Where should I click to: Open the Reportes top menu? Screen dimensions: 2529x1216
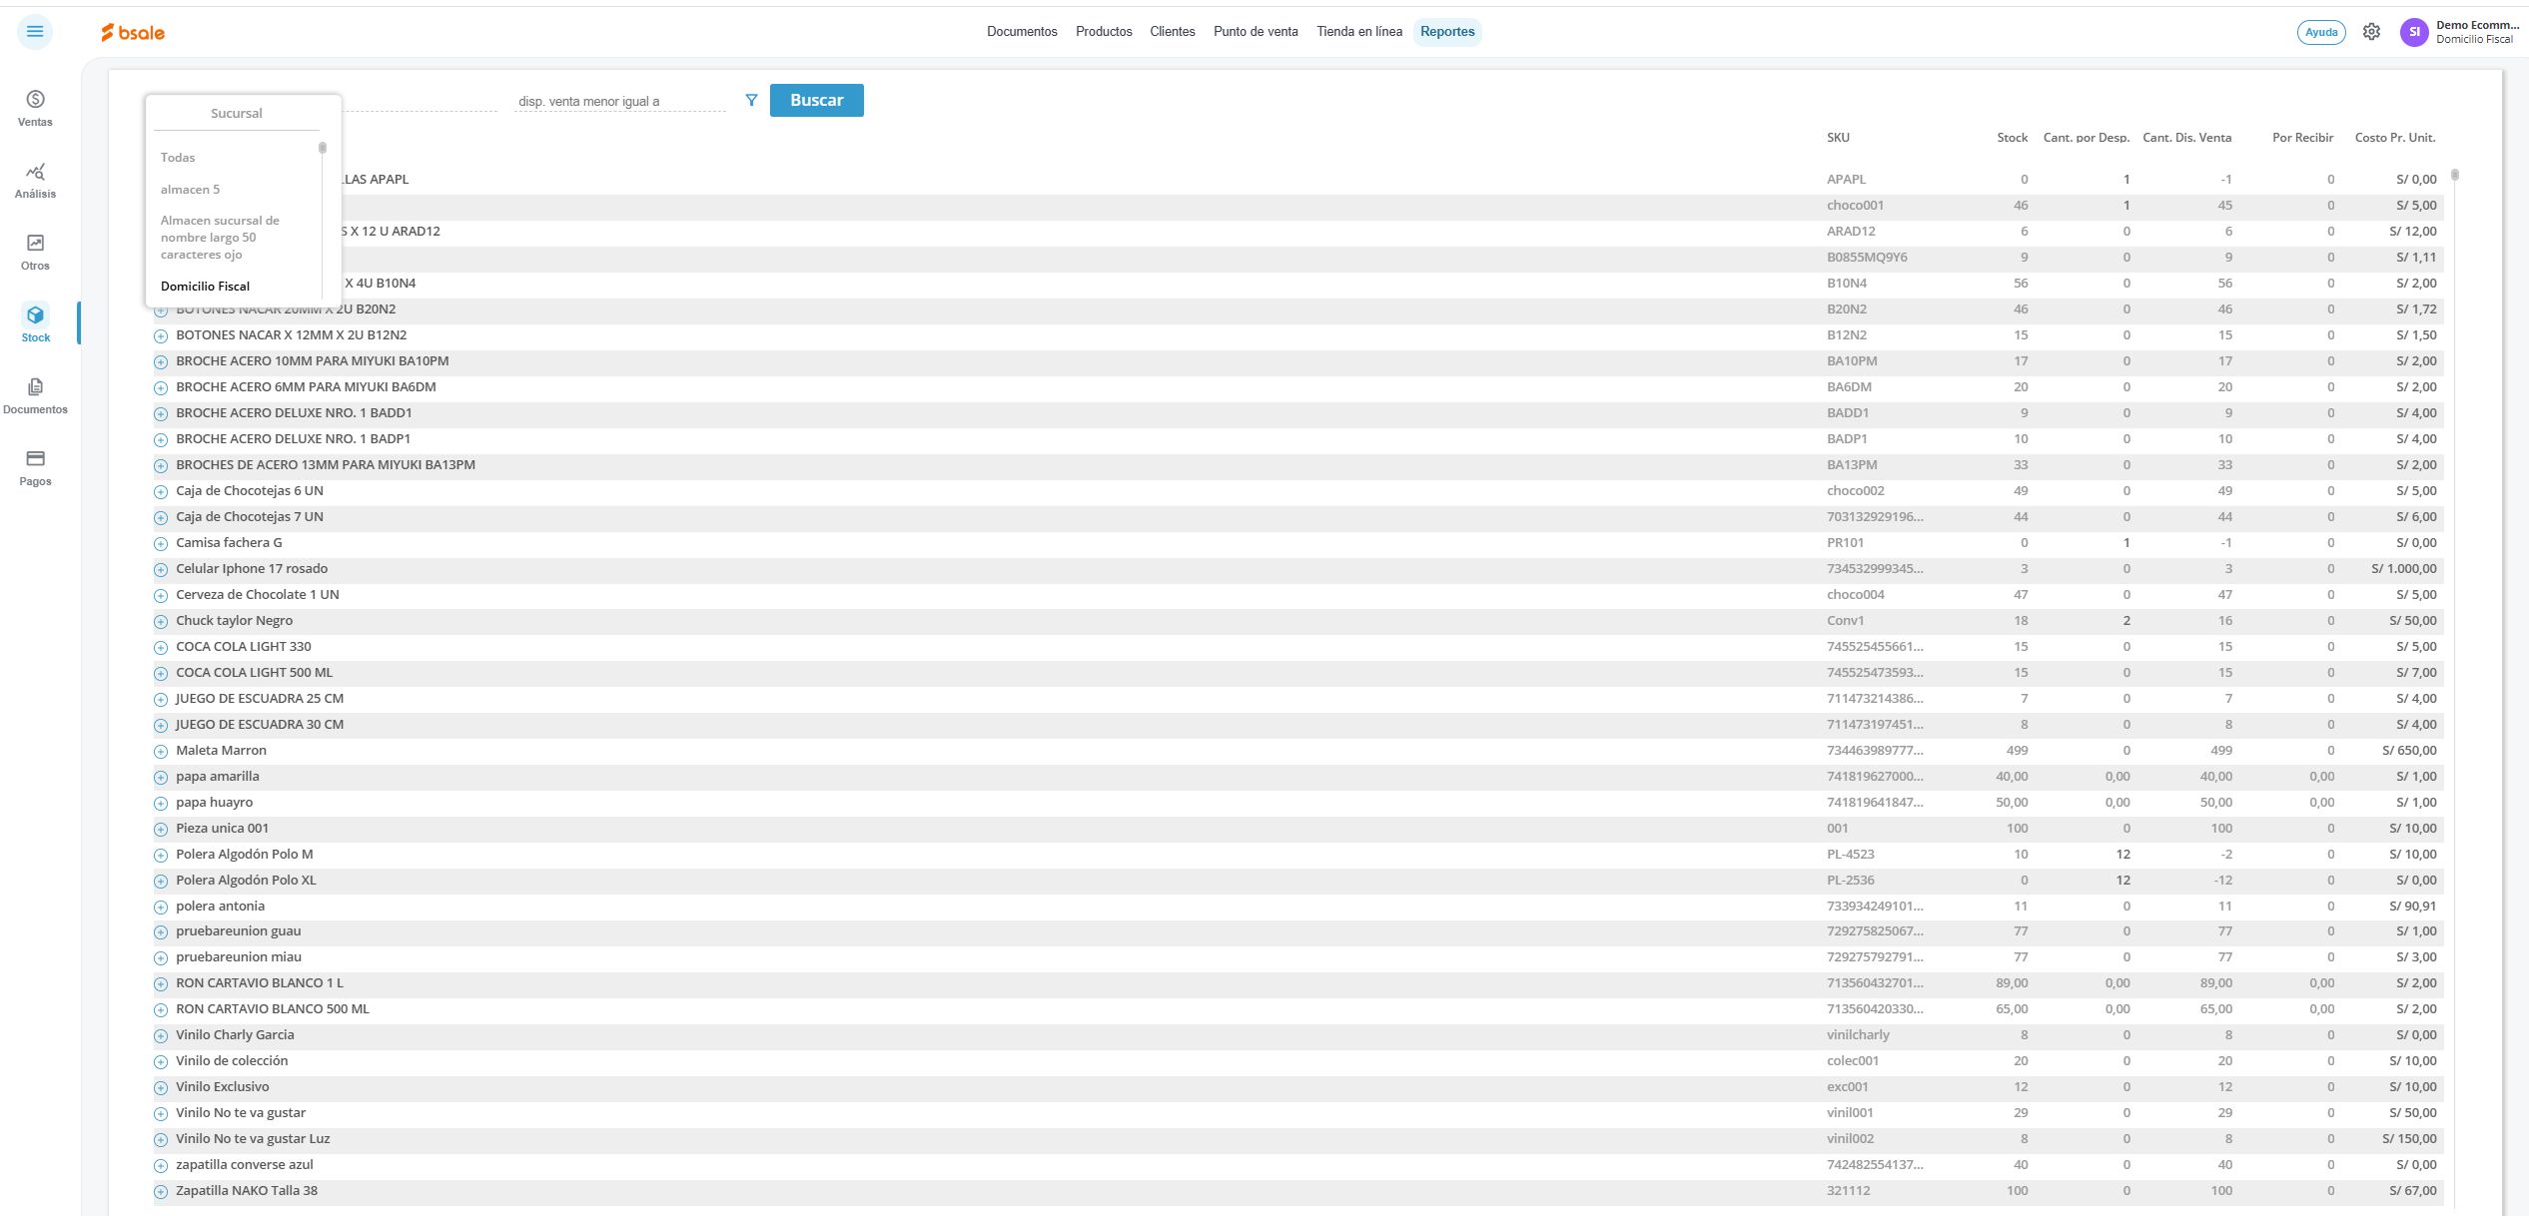[x=1446, y=32]
